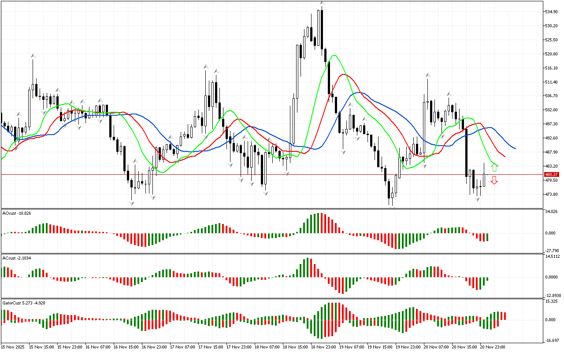Click the -12.8930 value on AC scale
564x352 pixels.
coord(552,295)
